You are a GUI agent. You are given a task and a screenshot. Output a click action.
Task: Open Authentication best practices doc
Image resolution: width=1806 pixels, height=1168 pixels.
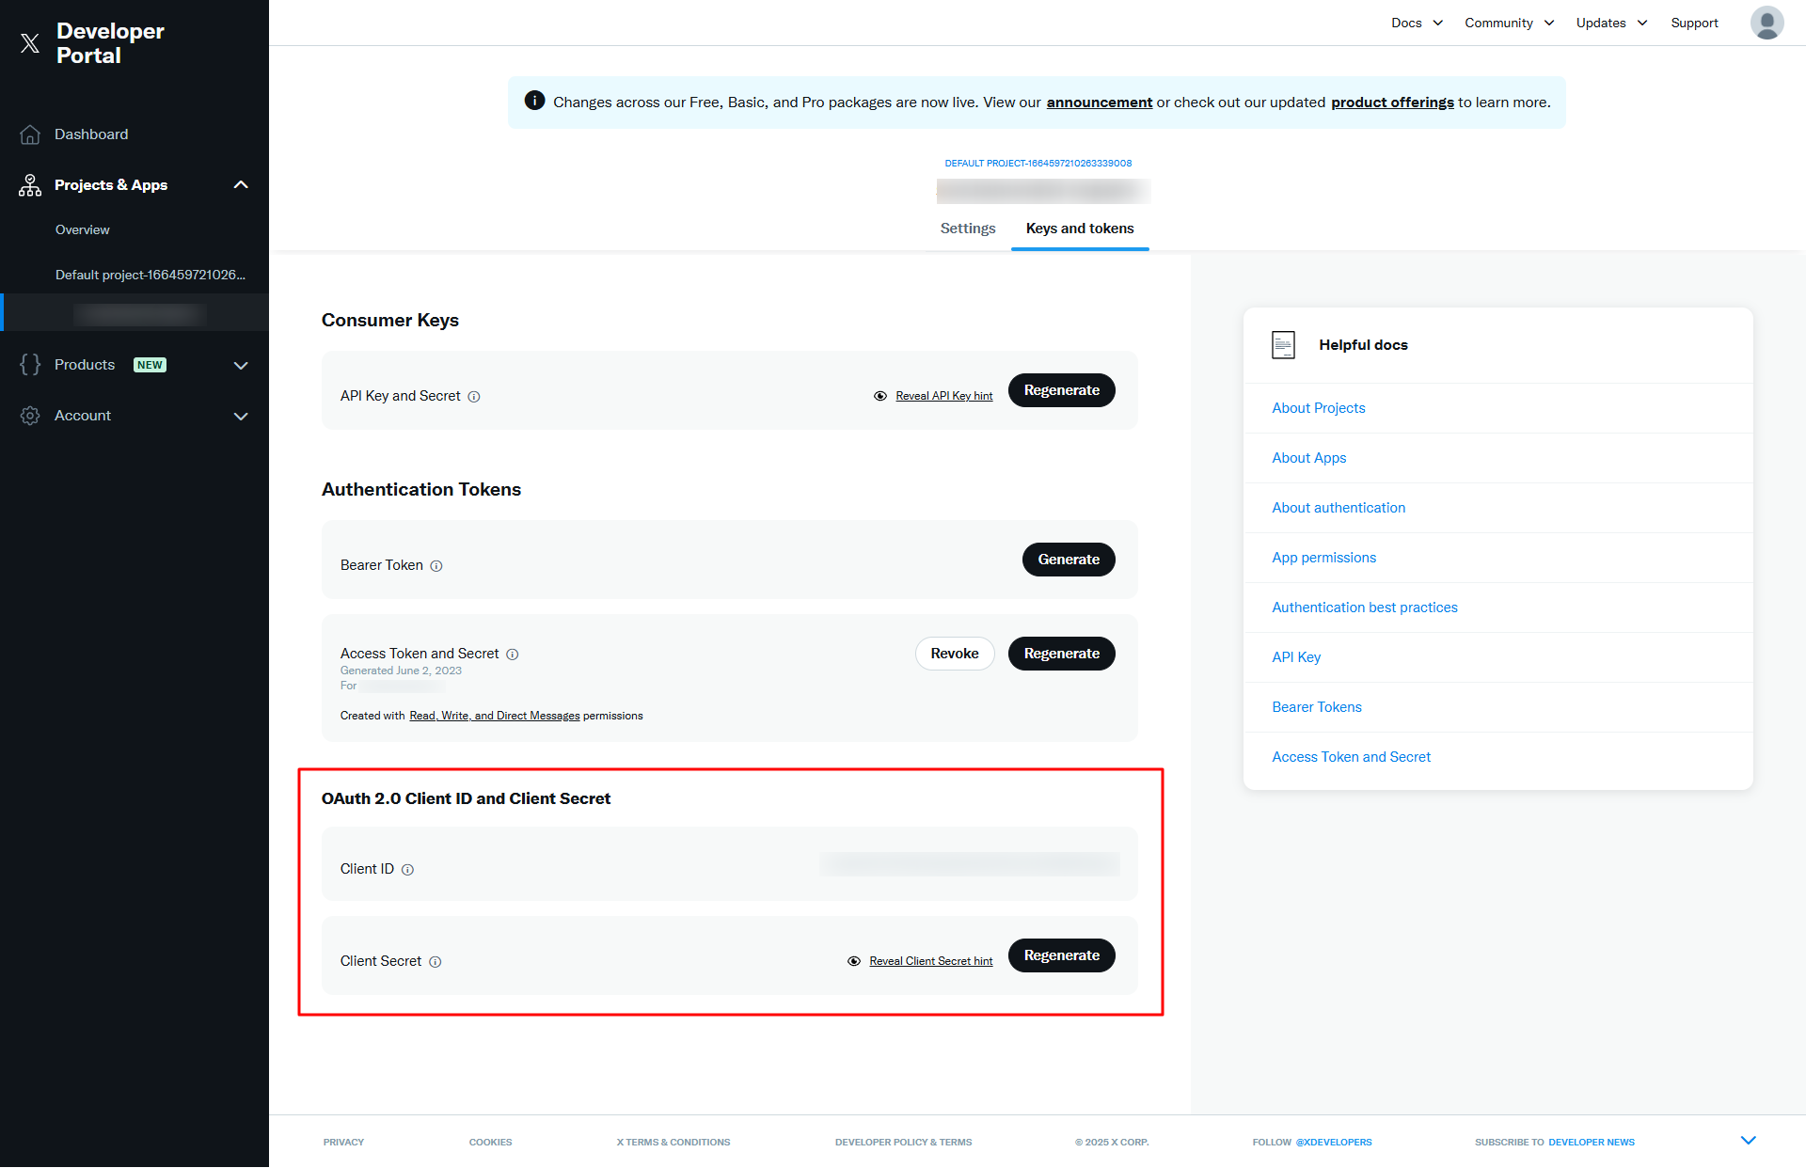(x=1364, y=608)
